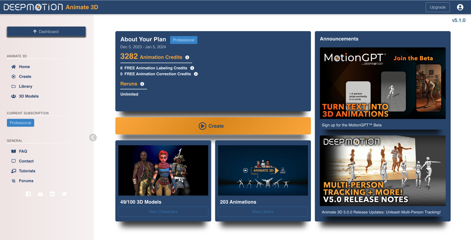Click info icon beside Animation Credits
This screenshot has height=240, width=471.
(x=187, y=57)
